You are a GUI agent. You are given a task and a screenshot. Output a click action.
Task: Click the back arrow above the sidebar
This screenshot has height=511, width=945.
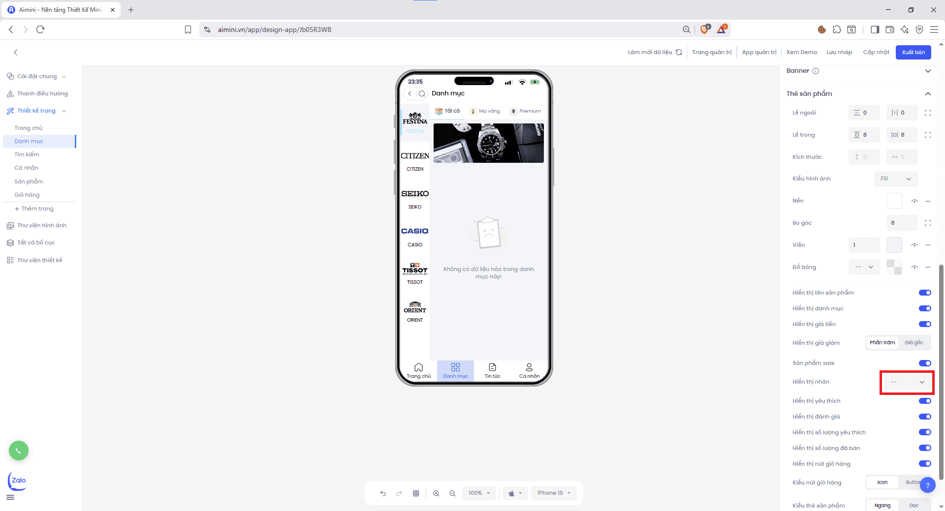(16, 52)
